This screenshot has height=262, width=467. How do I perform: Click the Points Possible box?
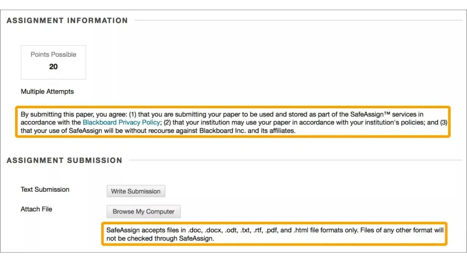[x=53, y=62]
